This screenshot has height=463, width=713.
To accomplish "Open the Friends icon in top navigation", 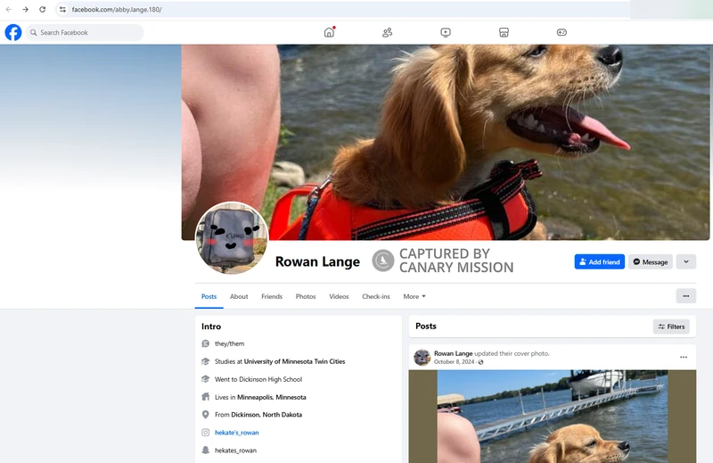I will pyautogui.click(x=388, y=32).
